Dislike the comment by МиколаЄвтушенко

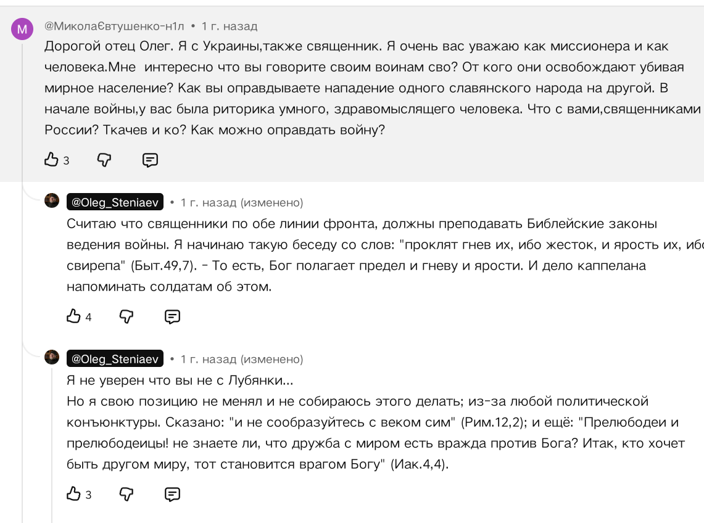click(x=104, y=160)
